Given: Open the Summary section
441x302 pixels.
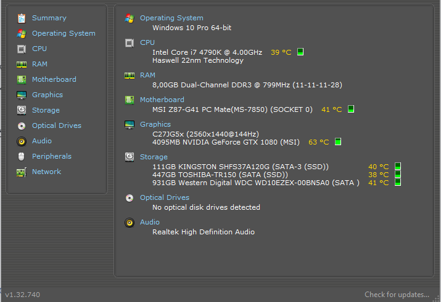Looking at the screenshot, I should (x=49, y=18).
